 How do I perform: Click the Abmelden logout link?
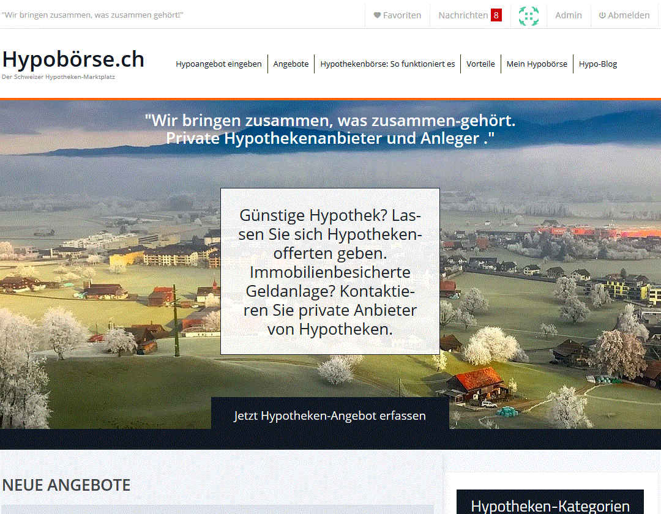click(x=629, y=15)
